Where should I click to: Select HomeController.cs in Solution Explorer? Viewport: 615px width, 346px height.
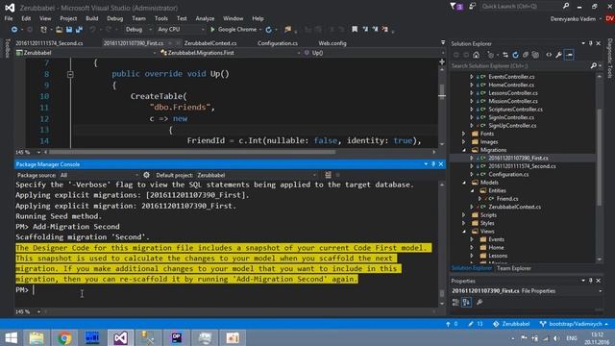(x=511, y=85)
